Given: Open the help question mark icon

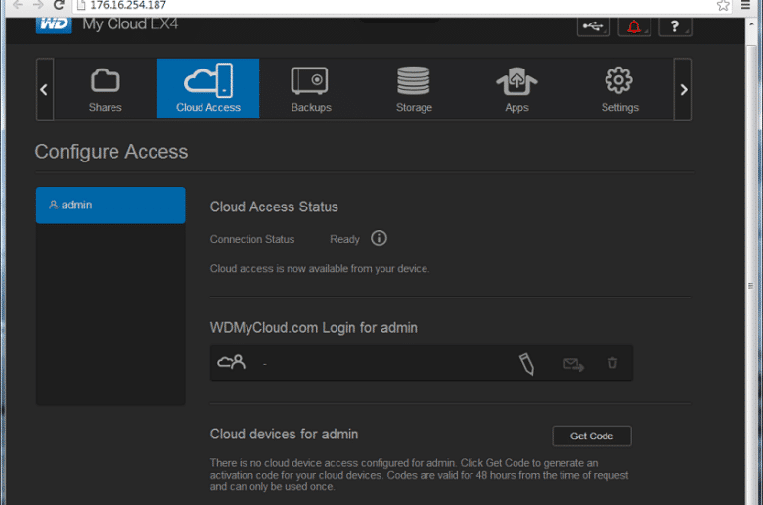Looking at the screenshot, I should point(675,26).
